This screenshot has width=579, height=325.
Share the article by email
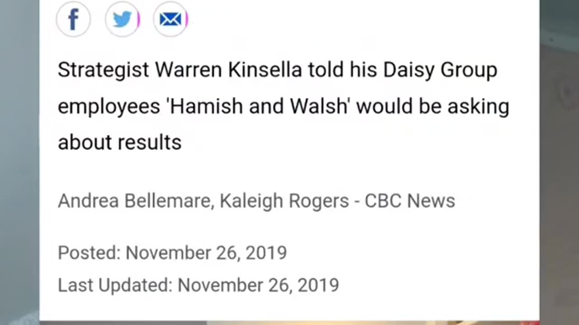click(x=170, y=19)
